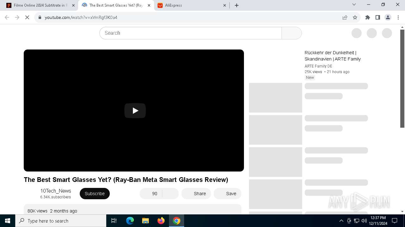Show hidden system tray icons

point(341,221)
